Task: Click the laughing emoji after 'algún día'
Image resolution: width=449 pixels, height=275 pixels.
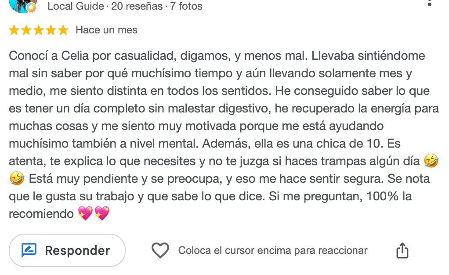Action: pyautogui.click(x=431, y=161)
